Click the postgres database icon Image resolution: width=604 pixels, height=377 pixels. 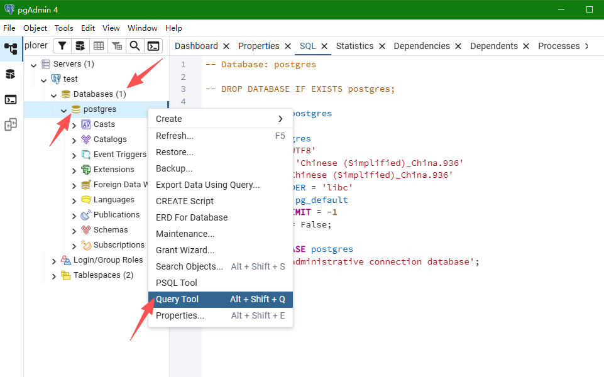click(76, 109)
